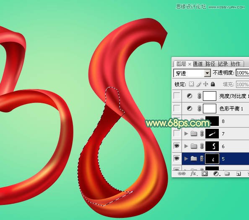This screenshot has width=249, height=220.
Task: Click the 亮度/对比度 adjustment layer icon
Action: point(189,96)
